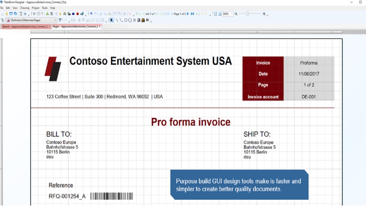Select the 'Pro forma invoice' heading
This screenshot has height=206, width=366.
coord(191,122)
